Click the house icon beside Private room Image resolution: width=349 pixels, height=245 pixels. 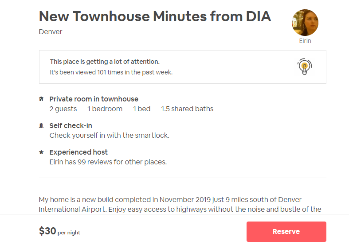(x=41, y=99)
